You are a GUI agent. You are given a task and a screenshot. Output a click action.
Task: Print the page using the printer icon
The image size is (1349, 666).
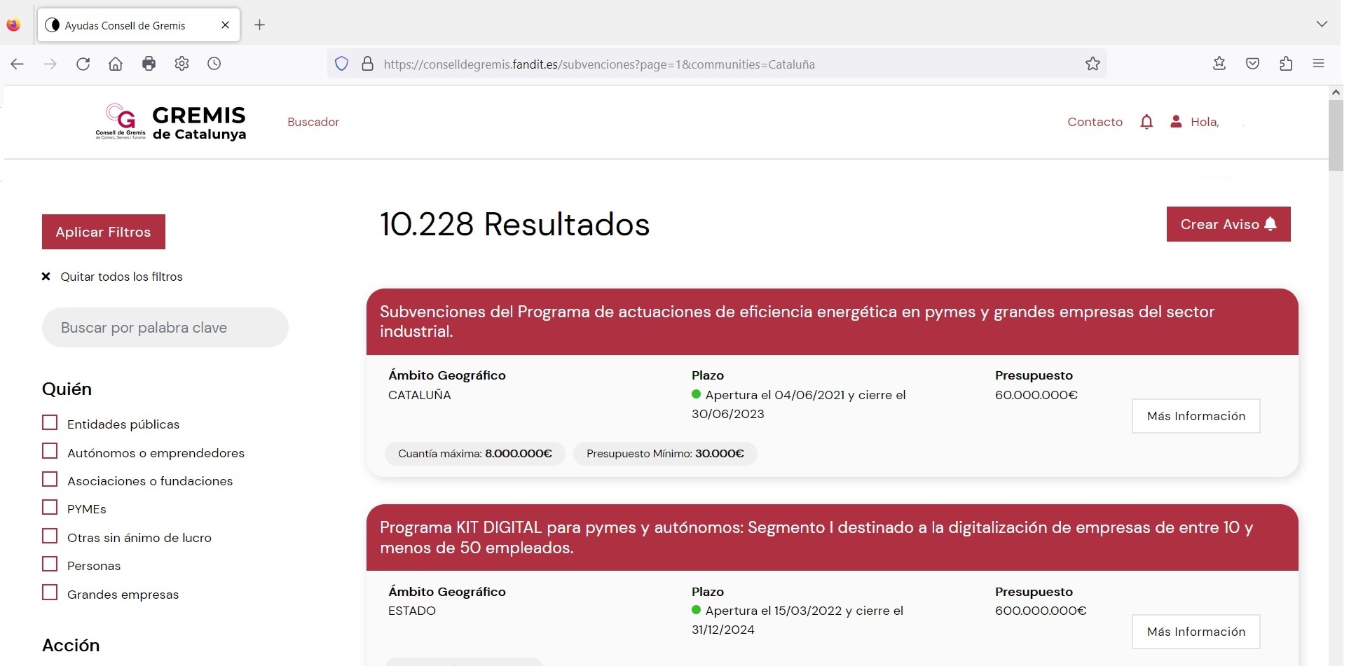click(149, 64)
